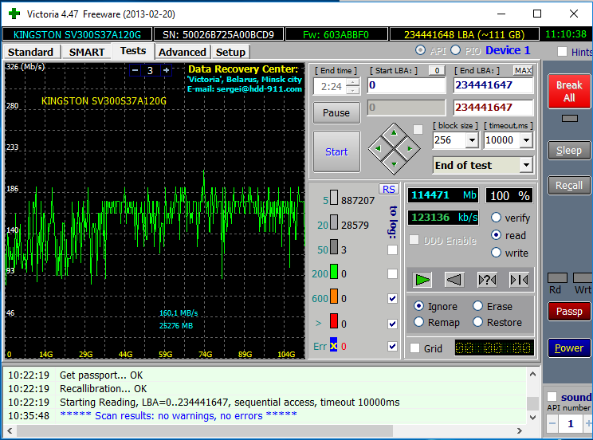This screenshot has height=440, width=593.
Task: Select the random seek scan mode icon
Action: click(487, 279)
